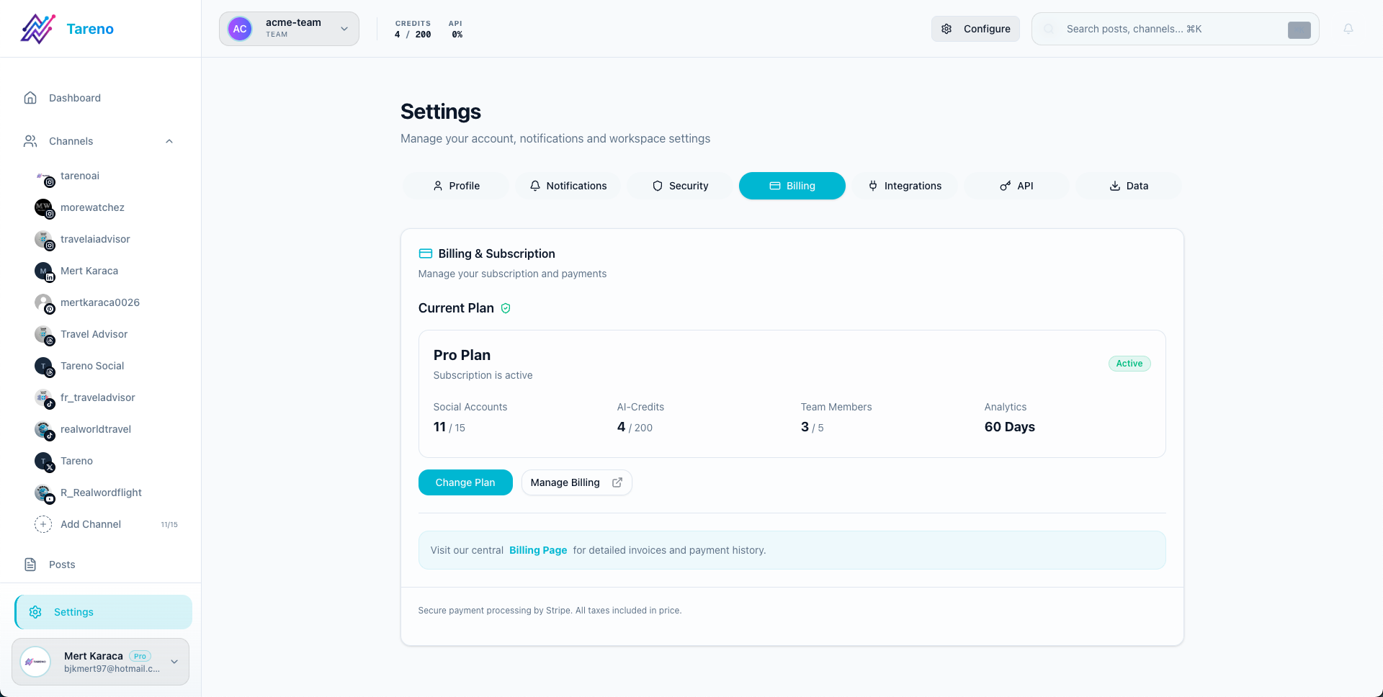Select the tarenoai Instagram channel avatar
The height and width of the screenshot is (697, 1383).
[x=43, y=176]
